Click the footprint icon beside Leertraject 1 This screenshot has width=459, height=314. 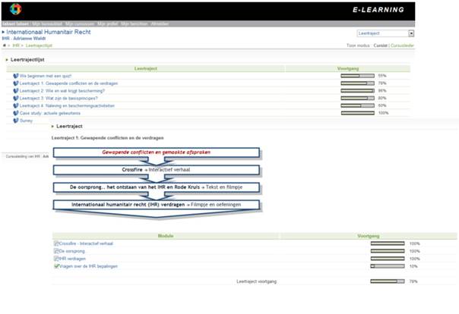pyautogui.click(x=16, y=83)
